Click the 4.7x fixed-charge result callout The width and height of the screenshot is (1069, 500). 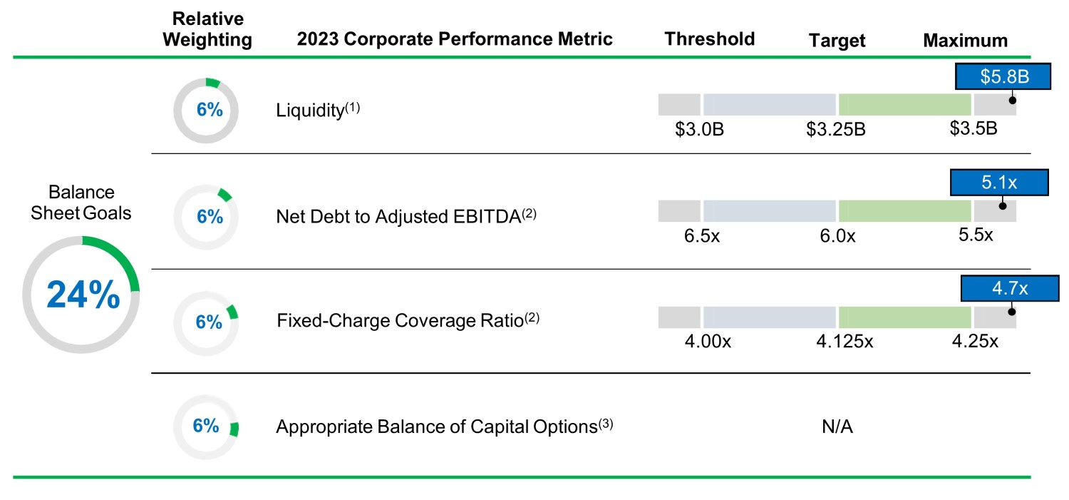tap(1010, 288)
